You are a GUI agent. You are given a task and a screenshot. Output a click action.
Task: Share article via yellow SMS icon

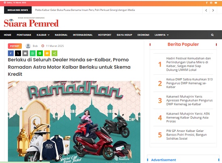(x=47, y=53)
